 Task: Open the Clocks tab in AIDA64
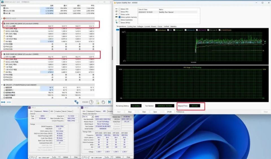(160, 26)
